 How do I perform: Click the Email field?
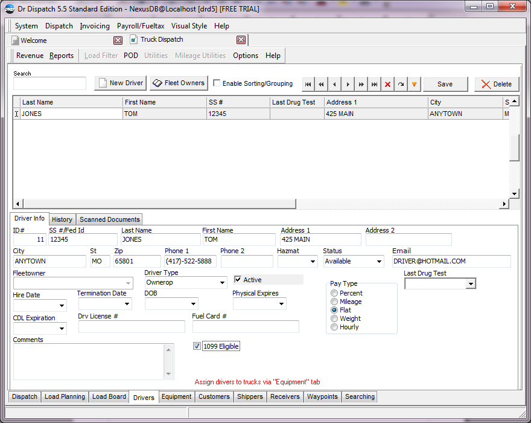(x=451, y=262)
